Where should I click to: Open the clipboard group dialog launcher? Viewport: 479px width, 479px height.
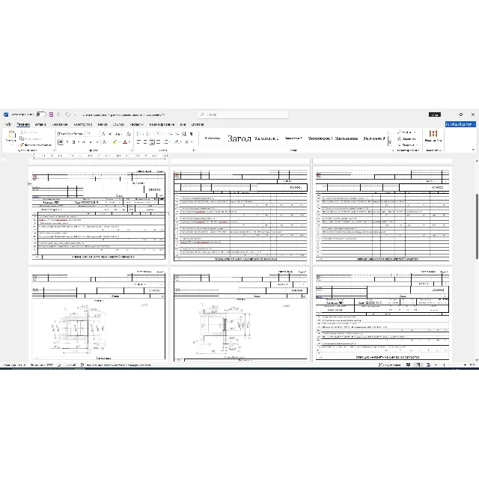point(54,150)
